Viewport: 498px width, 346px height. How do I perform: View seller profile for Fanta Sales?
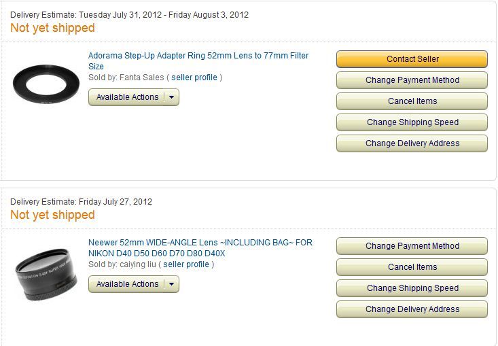coord(194,77)
